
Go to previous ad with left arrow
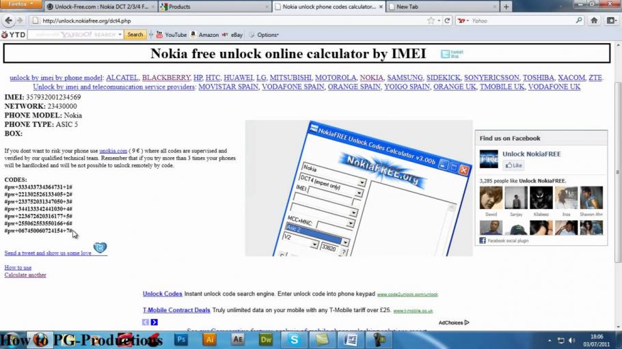(146, 322)
